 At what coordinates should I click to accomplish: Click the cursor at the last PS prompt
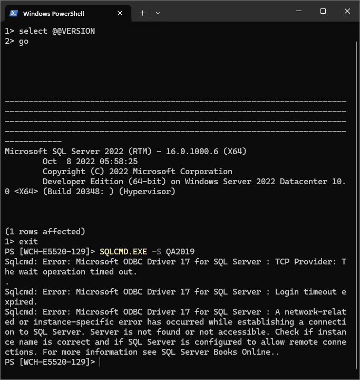pos(100,362)
